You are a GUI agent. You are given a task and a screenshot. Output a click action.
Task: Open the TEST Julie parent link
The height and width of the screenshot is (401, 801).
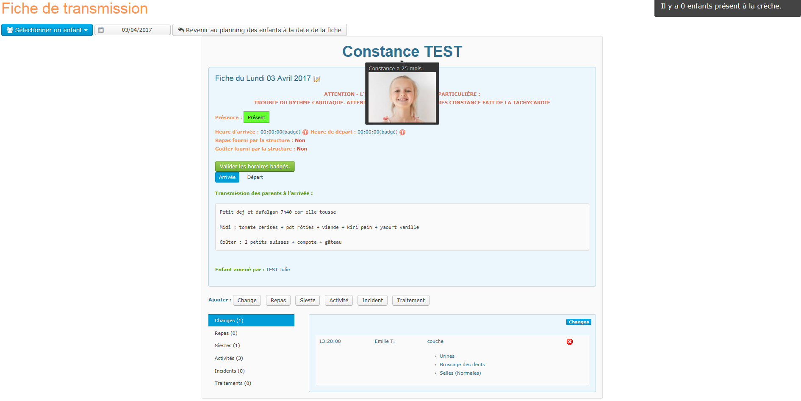point(278,270)
